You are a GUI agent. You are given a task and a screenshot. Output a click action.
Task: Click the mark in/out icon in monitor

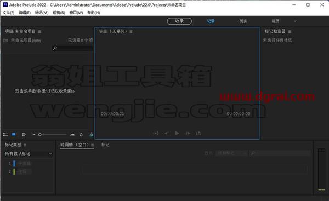(156, 133)
